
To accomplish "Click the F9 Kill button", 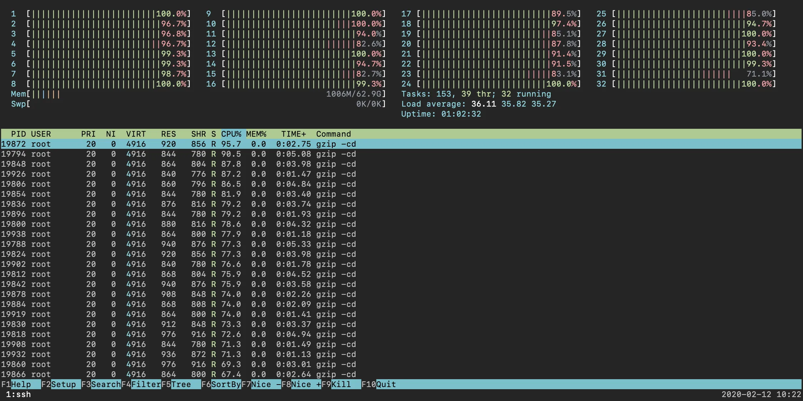I will 341,384.
